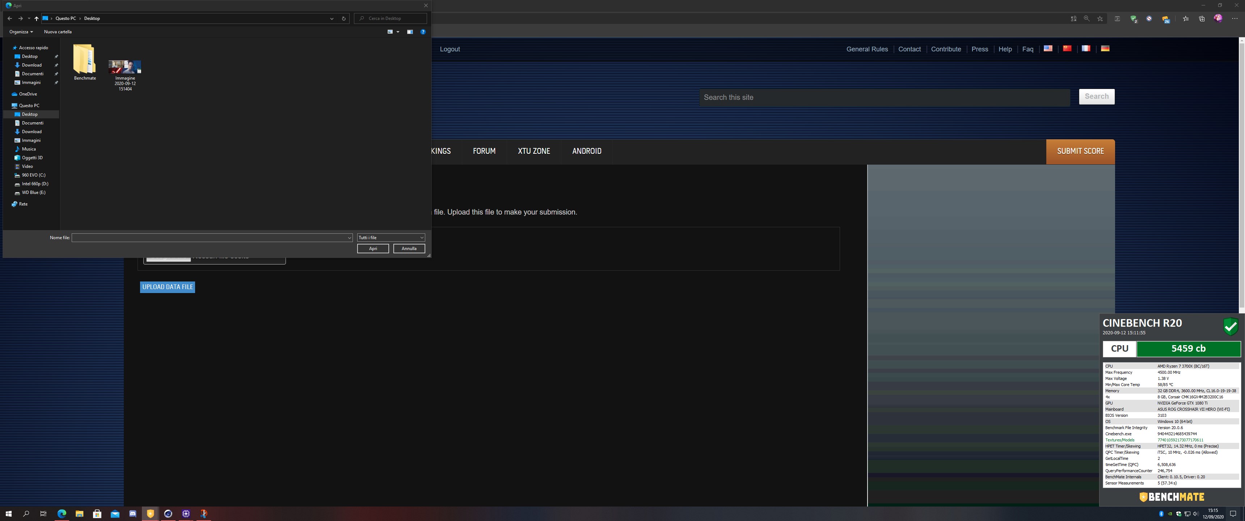Image resolution: width=1245 pixels, height=521 pixels.
Task: Click the Bluetooth tray icon
Action: [1161, 514]
